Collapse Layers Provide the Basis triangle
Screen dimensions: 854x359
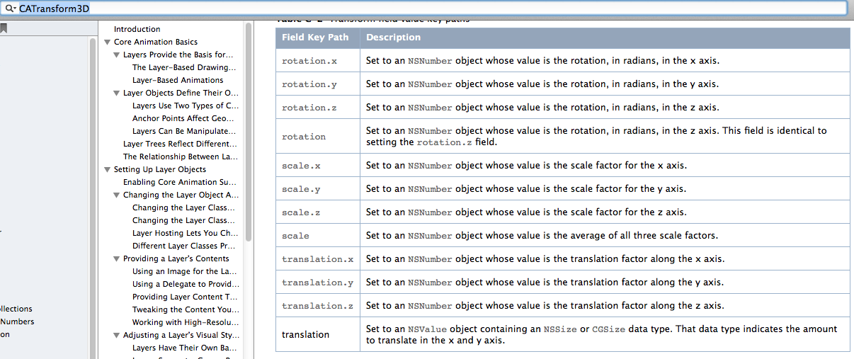tap(117, 55)
